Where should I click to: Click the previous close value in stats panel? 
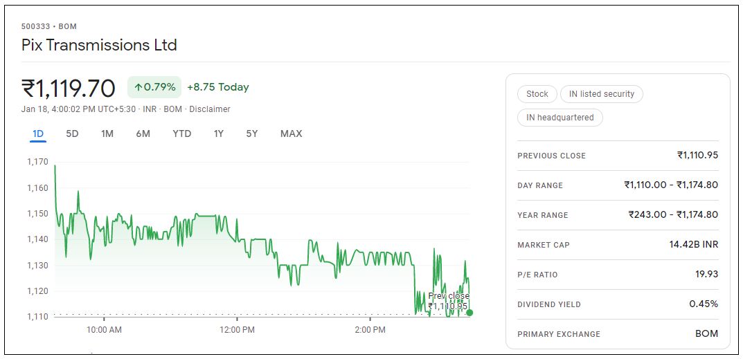point(697,155)
